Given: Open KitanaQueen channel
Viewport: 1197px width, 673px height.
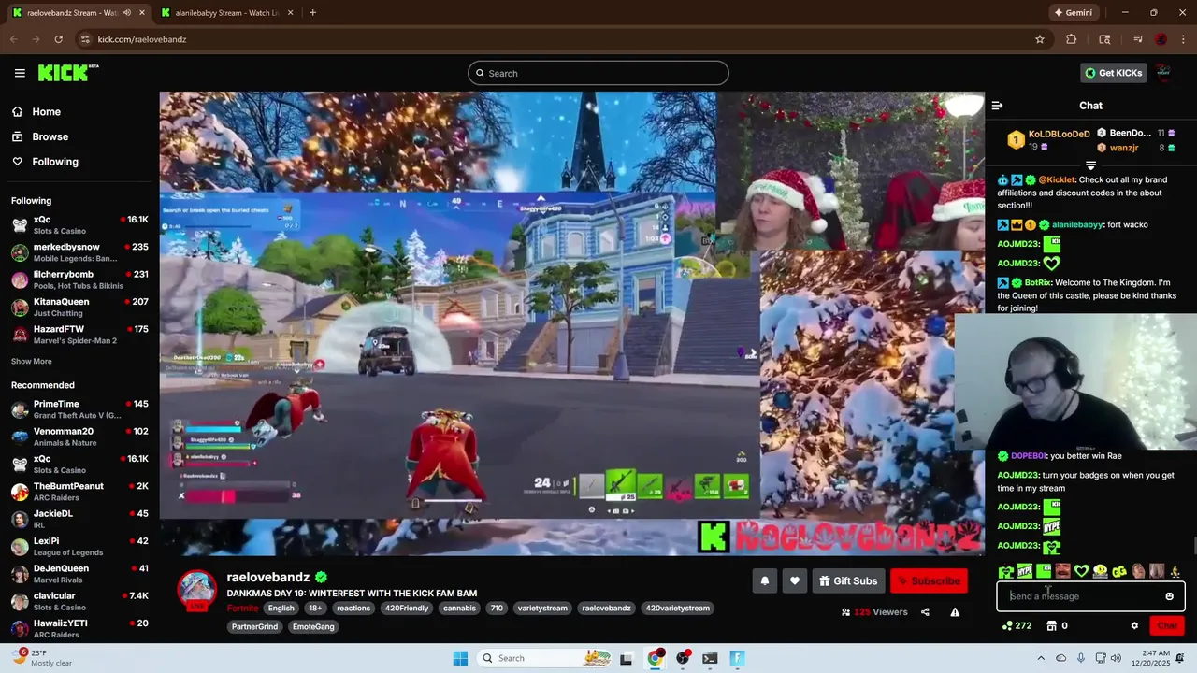Looking at the screenshot, I should pyautogui.click(x=79, y=308).
